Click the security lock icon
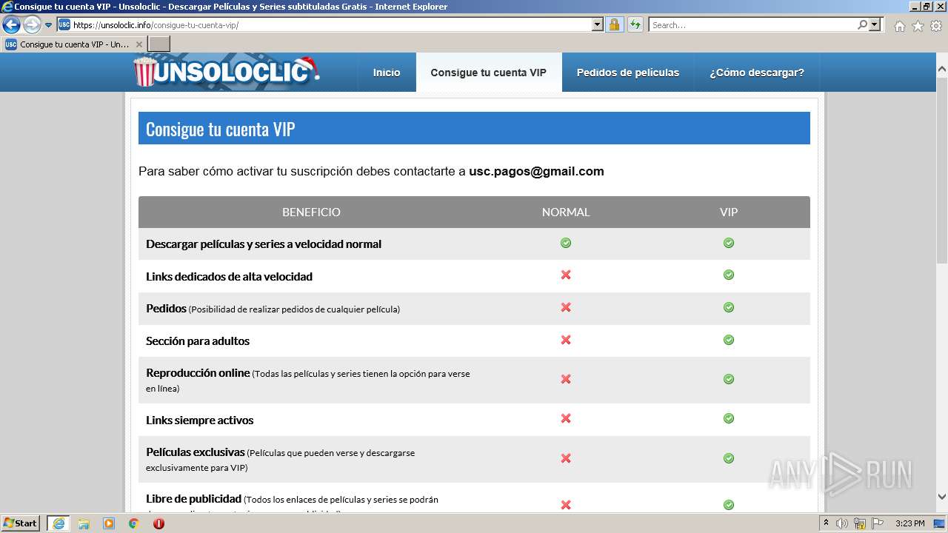Screen dimensions: 948x533 [615, 24]
